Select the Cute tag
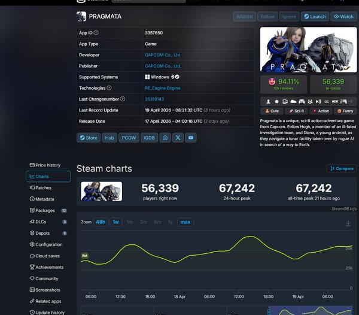 pyautogui.click(x=272, y=111)
